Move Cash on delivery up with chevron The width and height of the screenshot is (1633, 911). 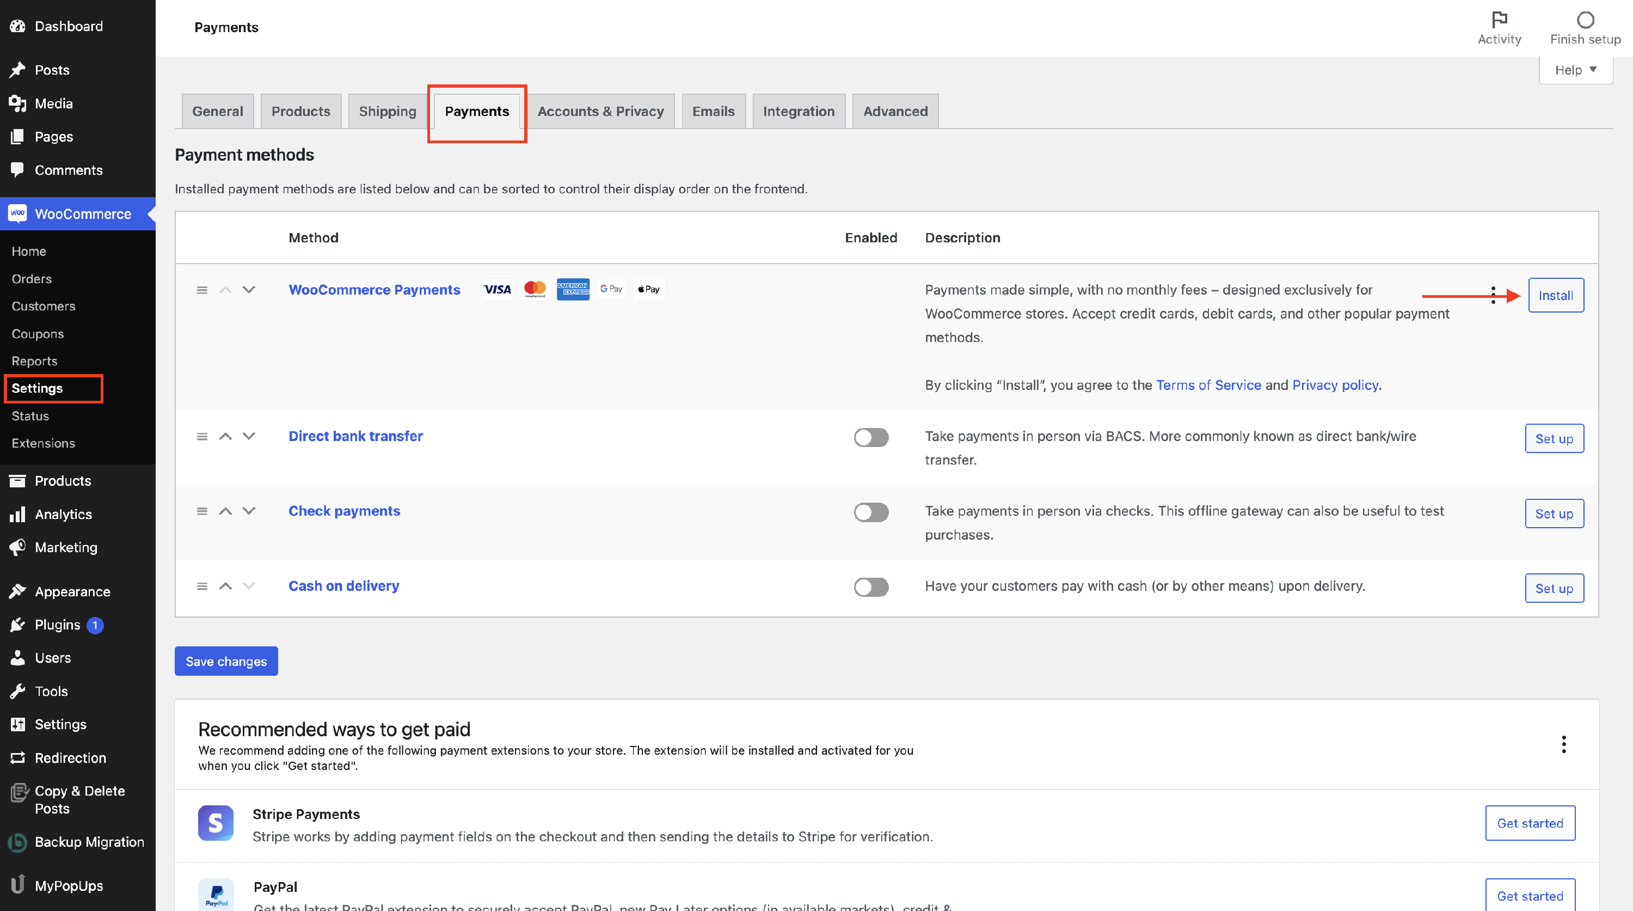[225, 586]
